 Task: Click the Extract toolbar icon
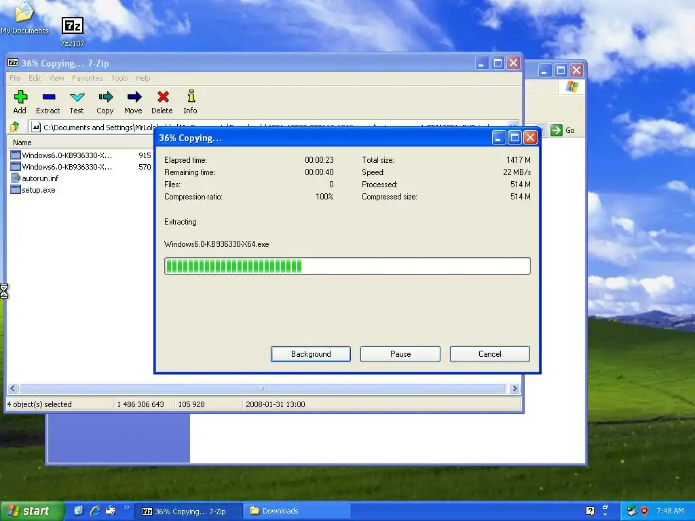48,96
